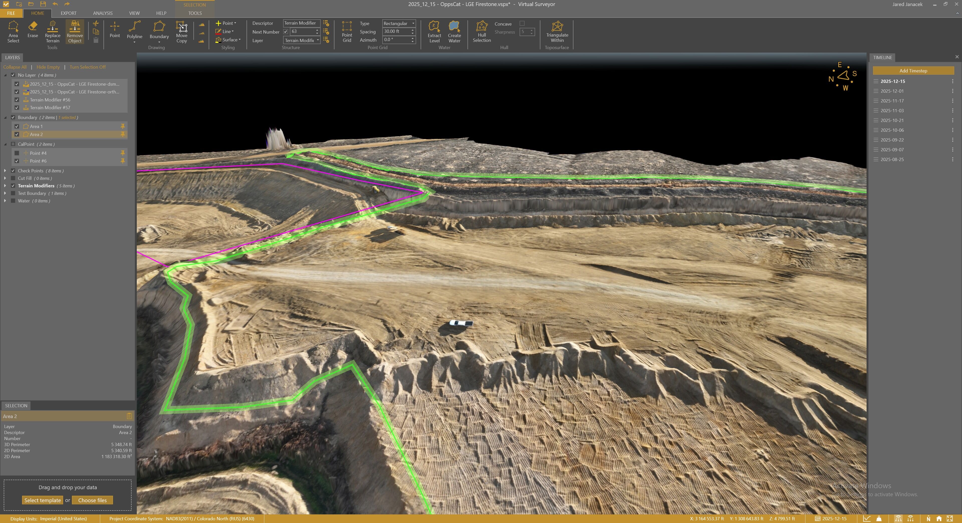
Task: Open the Surface styling dropdown
Action: [228, 40]
